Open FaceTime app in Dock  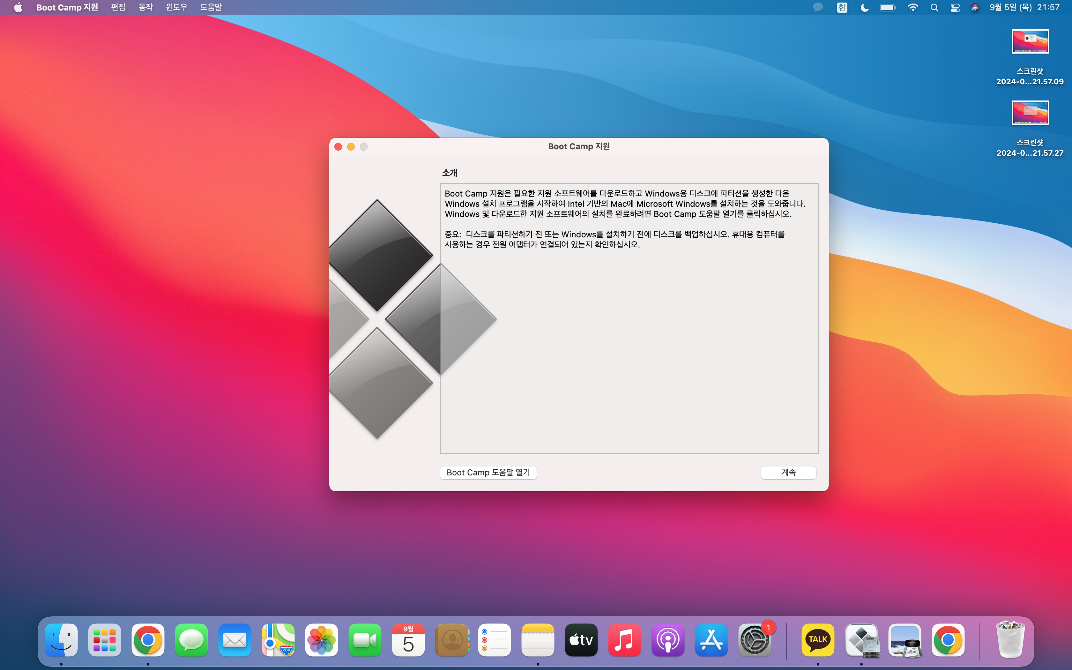[365, 640]
